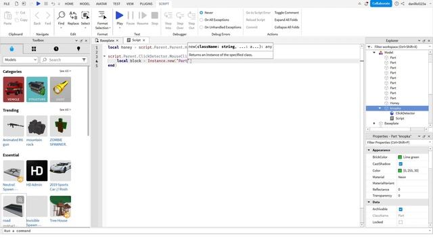This screenshot has width=433, height=243.
Task: Collapse the knopka node in Explorer
Action: point(380,108)
